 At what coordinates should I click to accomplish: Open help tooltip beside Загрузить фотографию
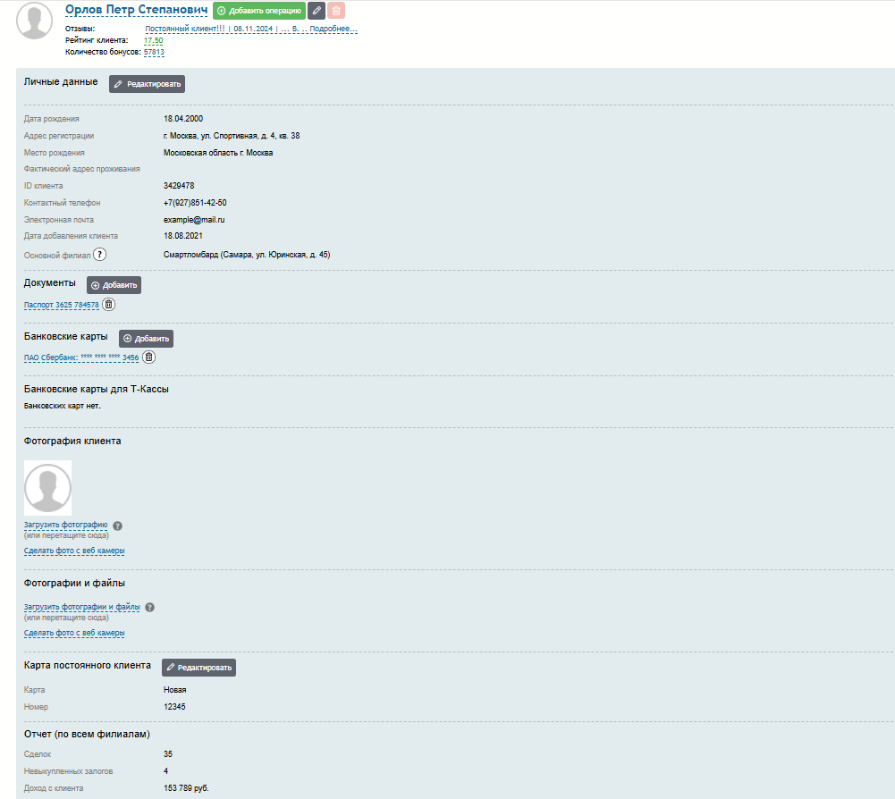118,526
